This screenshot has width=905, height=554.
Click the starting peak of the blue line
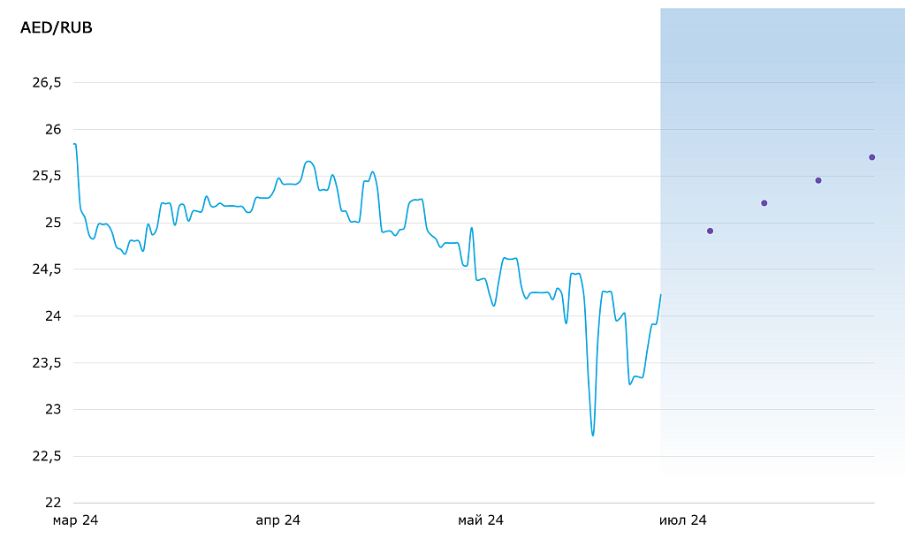click(75, 143)
